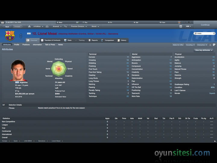Click the 'Non Competitive' statistics row
Viewport: 217px width, 163px height.
pos(108,122)
